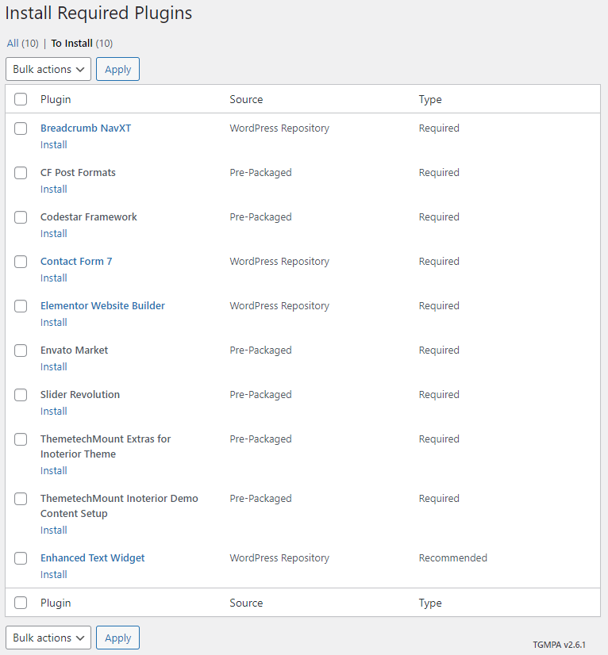Switch to the All plugins filter
This screenshot has height=655, width=608.
coord(13,44)
